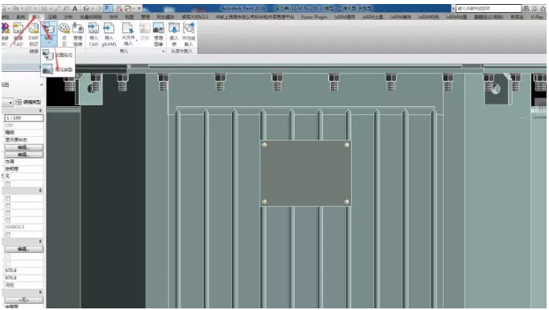Screen dimensions: 549x310
Task: Collapse the properties section containing 1 : 100
Action: (x=40, y=110)
